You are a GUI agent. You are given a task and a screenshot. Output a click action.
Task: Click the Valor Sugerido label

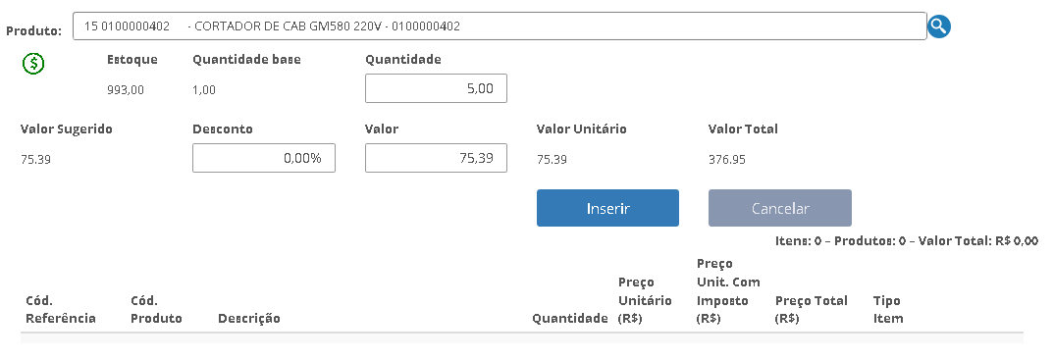(67, 129)
